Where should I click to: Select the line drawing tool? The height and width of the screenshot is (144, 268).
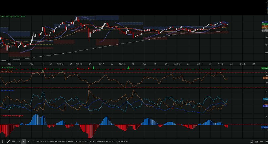pyautogui.click(x=8, y=142)
